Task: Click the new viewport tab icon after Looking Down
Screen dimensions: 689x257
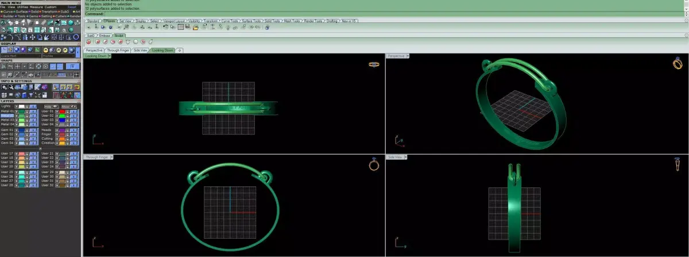Action: coord(179,51)
